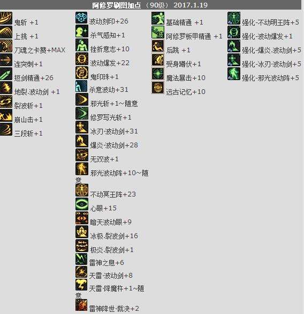The image size is (304, 314).
Task: Select the 心眼 green eye icon
Action: pos(82,204)
